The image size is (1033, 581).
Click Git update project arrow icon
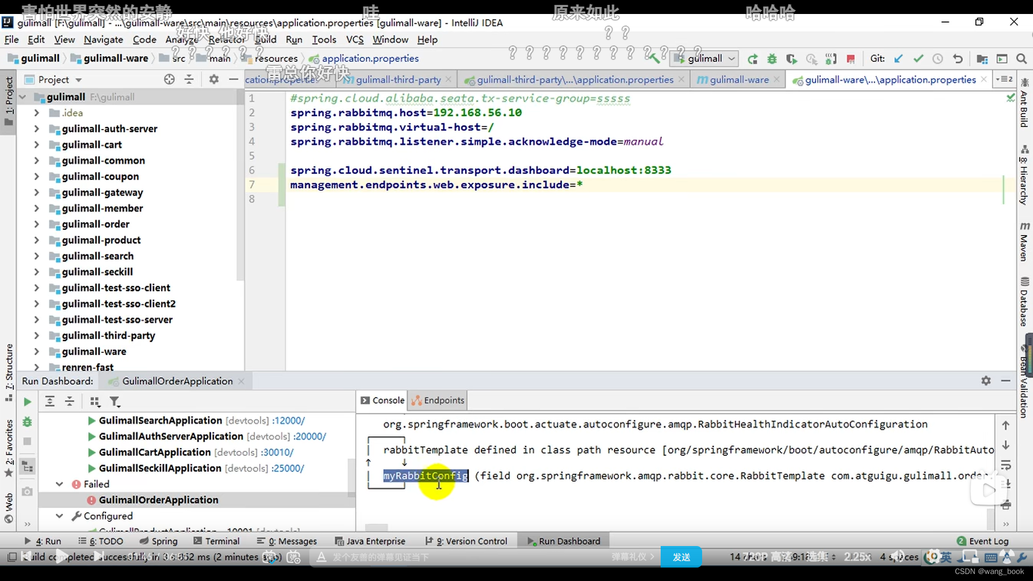[898, 59]
